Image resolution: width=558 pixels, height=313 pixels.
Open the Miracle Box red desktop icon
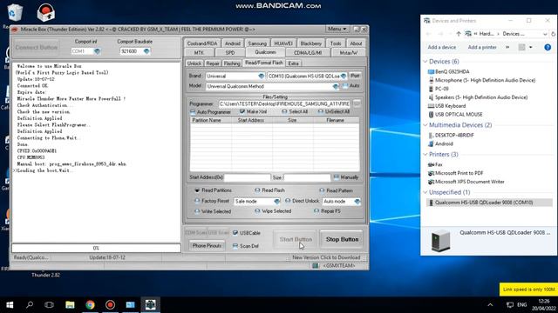[x=45, y=13]
